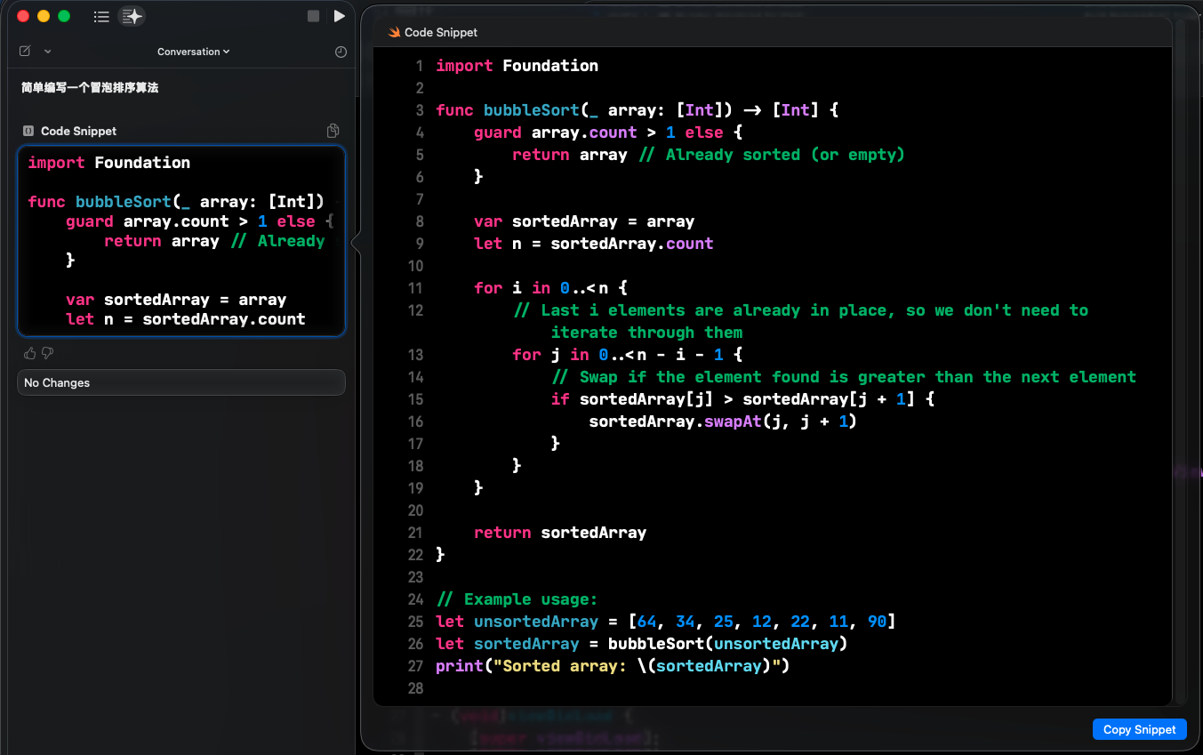The height and width of the screenshot is (755, 1203).
Task: Click the print("Sorted array:") statement on line 27
Action: 613,666
